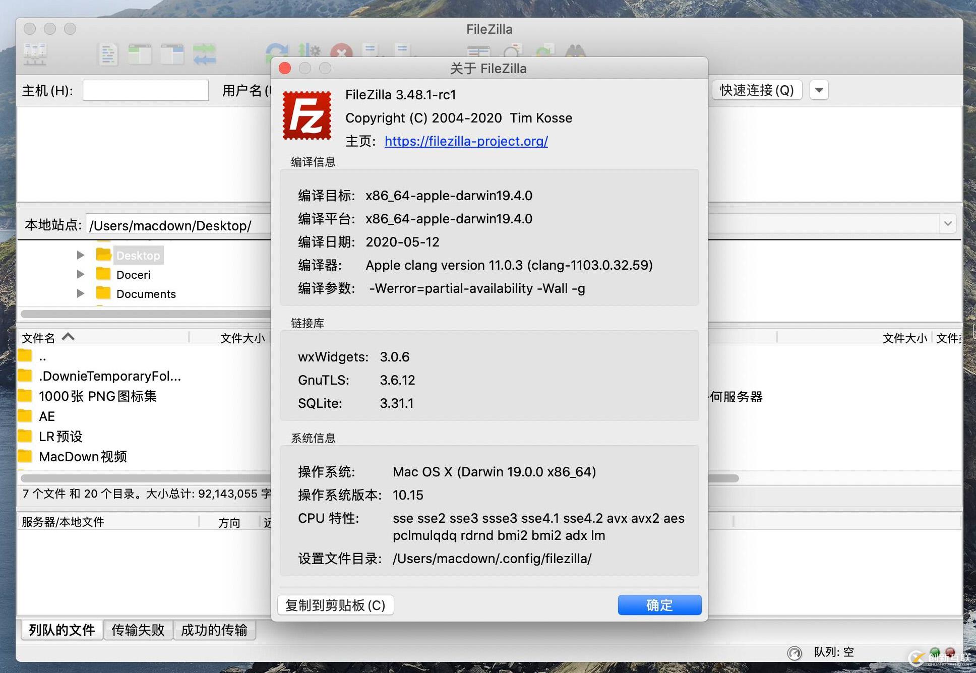Click the process queue icon
This screenshot has height=673, width=976.
coord(309,51)
